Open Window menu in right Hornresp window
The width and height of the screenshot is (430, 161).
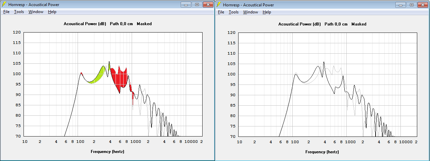pyautogui.click(x=251, y=12)
